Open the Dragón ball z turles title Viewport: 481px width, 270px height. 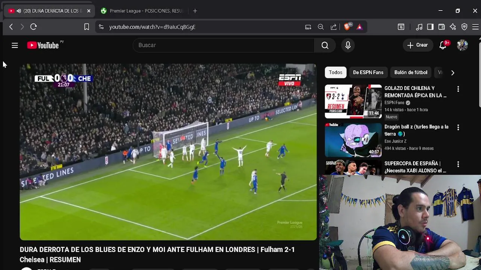(x=416, y=130)
